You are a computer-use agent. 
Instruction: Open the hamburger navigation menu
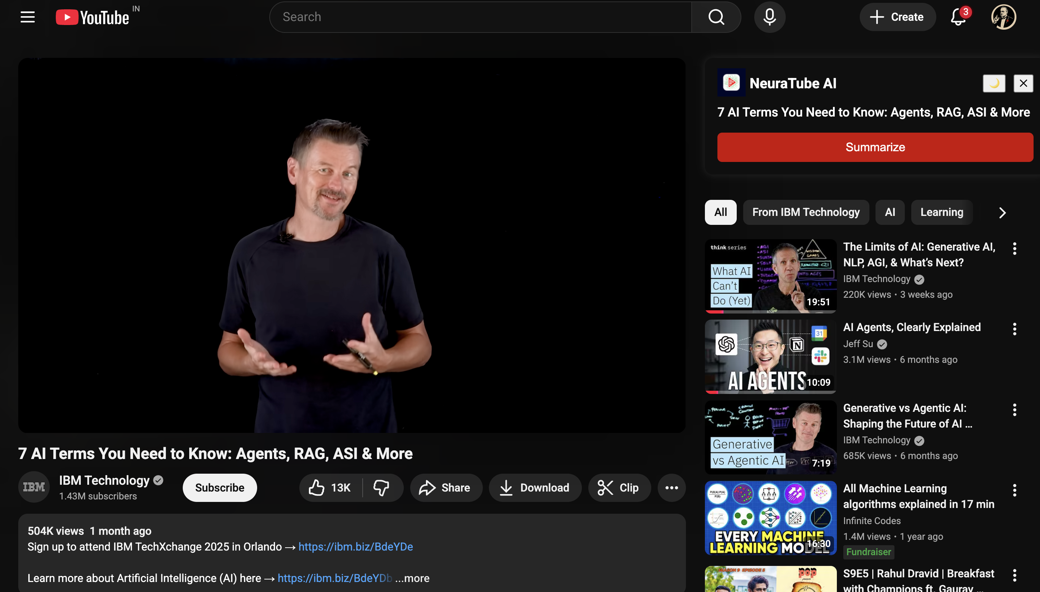tap(27, 17)
